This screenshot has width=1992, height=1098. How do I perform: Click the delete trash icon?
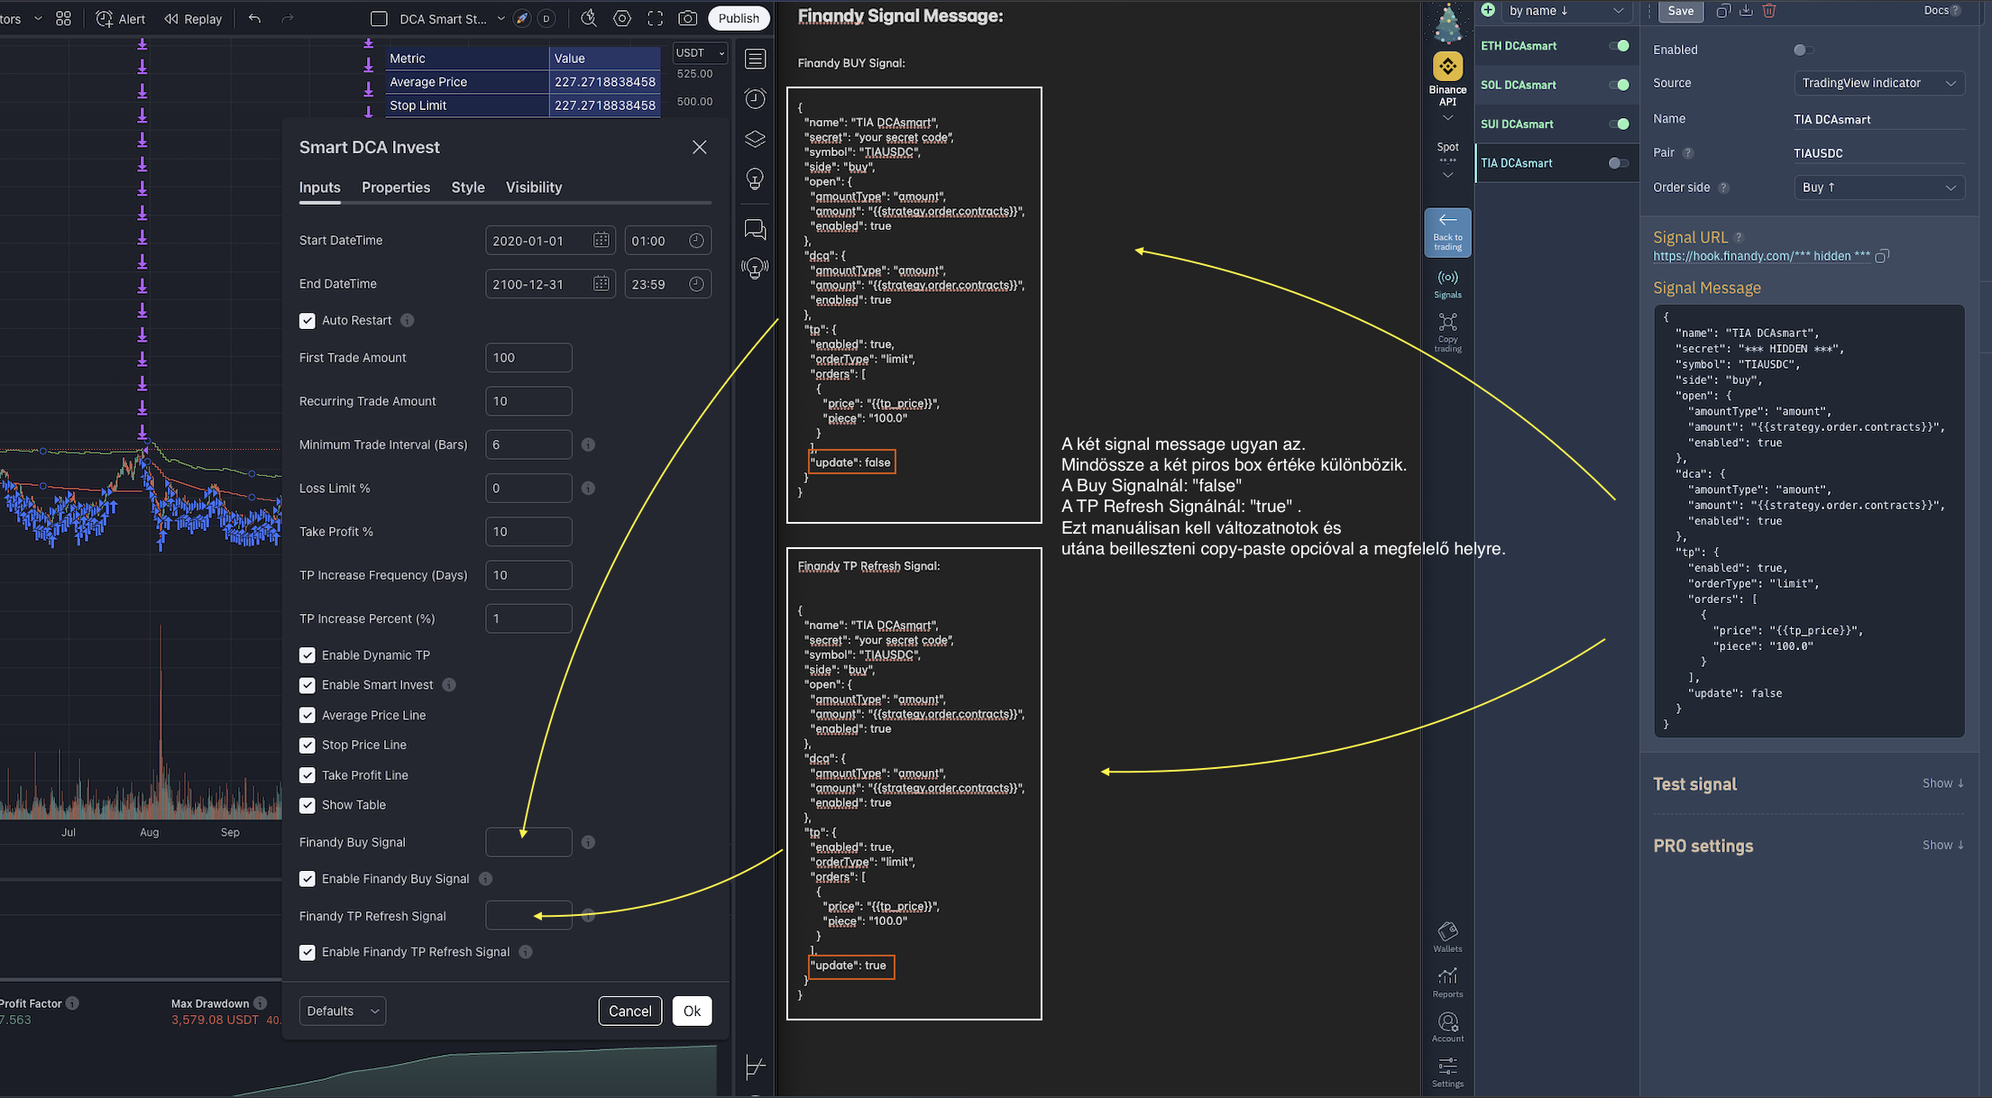[x=1769, y=11]
